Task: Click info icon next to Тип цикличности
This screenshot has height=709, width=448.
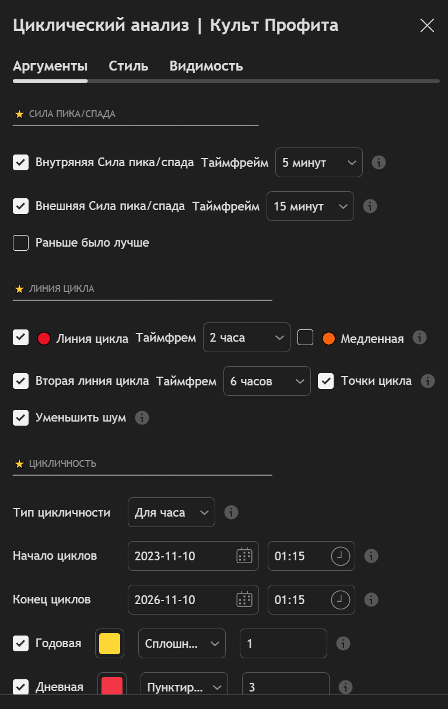Action: click(231, 513)
